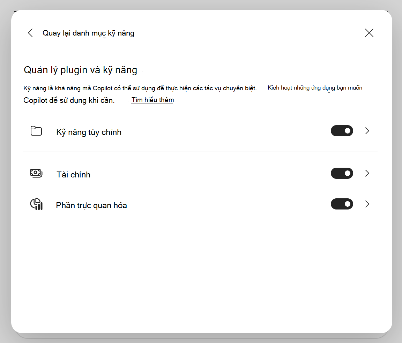Image resolution: width=402 pixels, height=343 pixels.
Task: Select the 'Kỹ năng tùy chỉnh' label
Action: (89, 132)
